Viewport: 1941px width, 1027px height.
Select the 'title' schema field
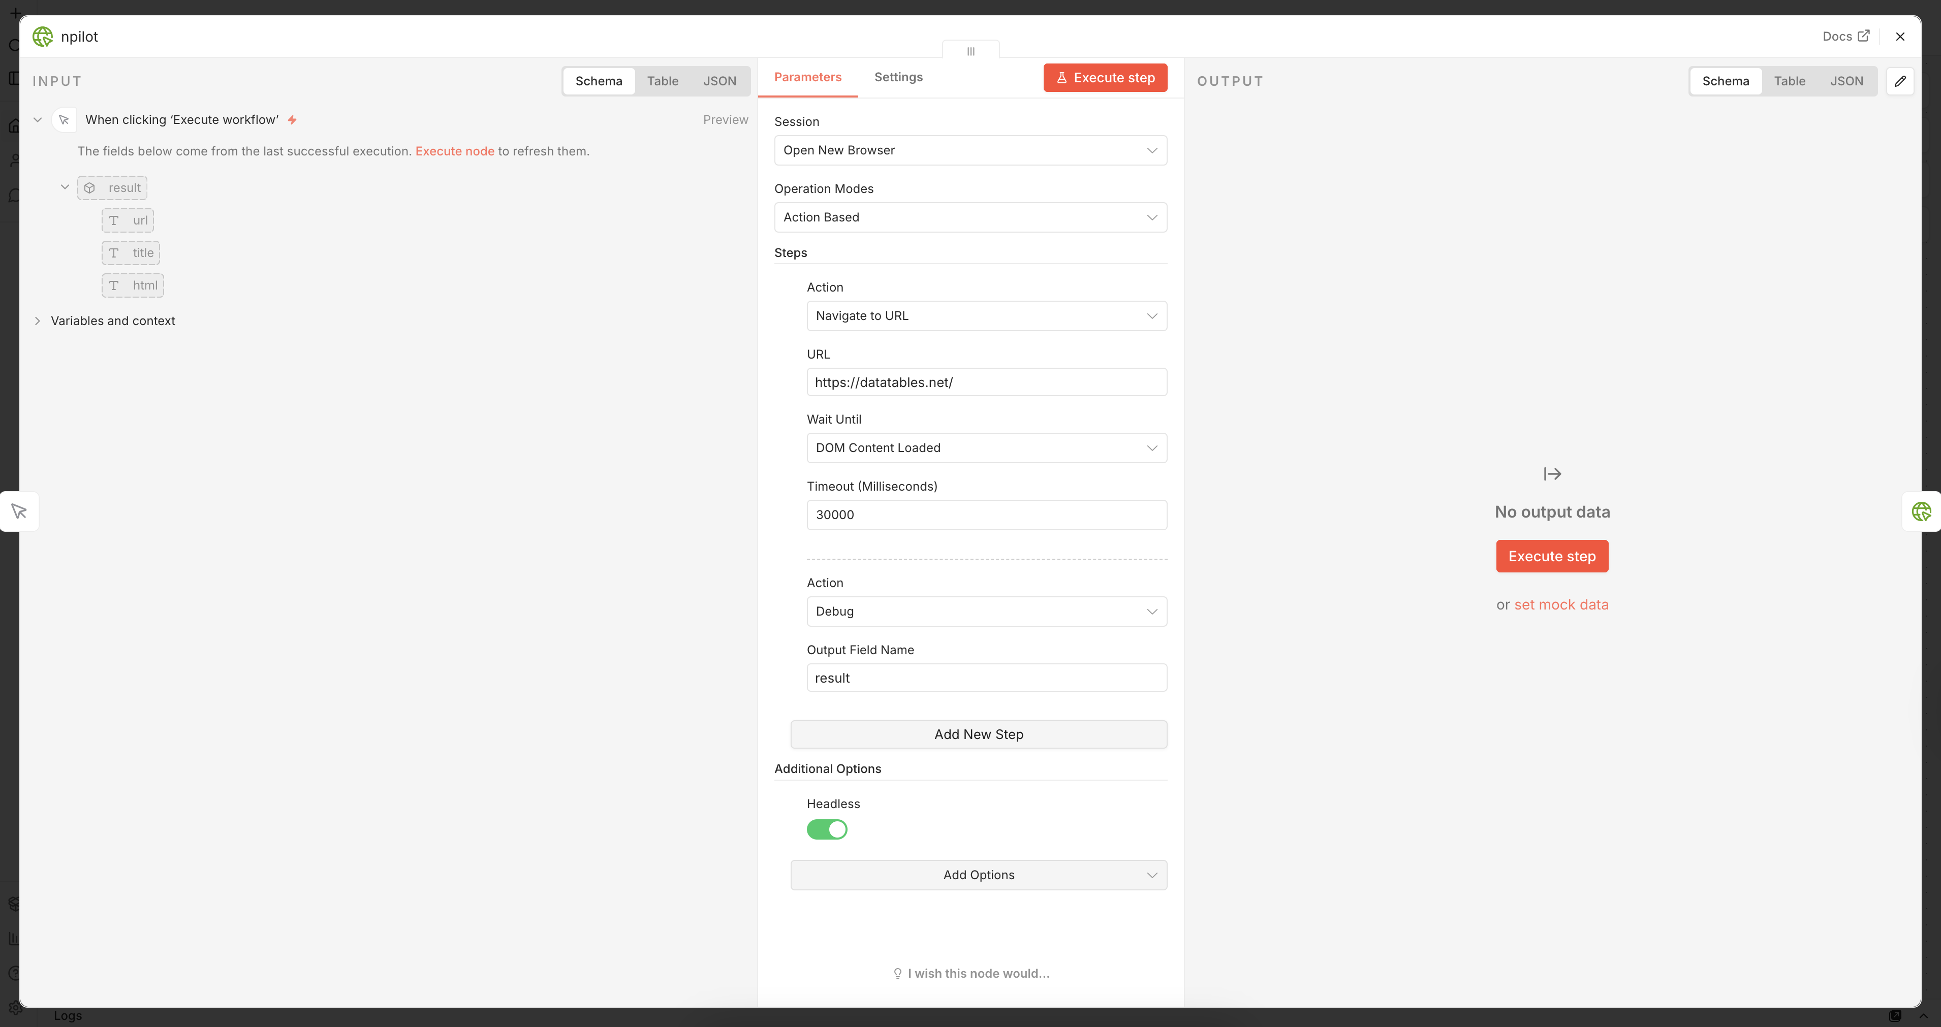pos(131,252)
